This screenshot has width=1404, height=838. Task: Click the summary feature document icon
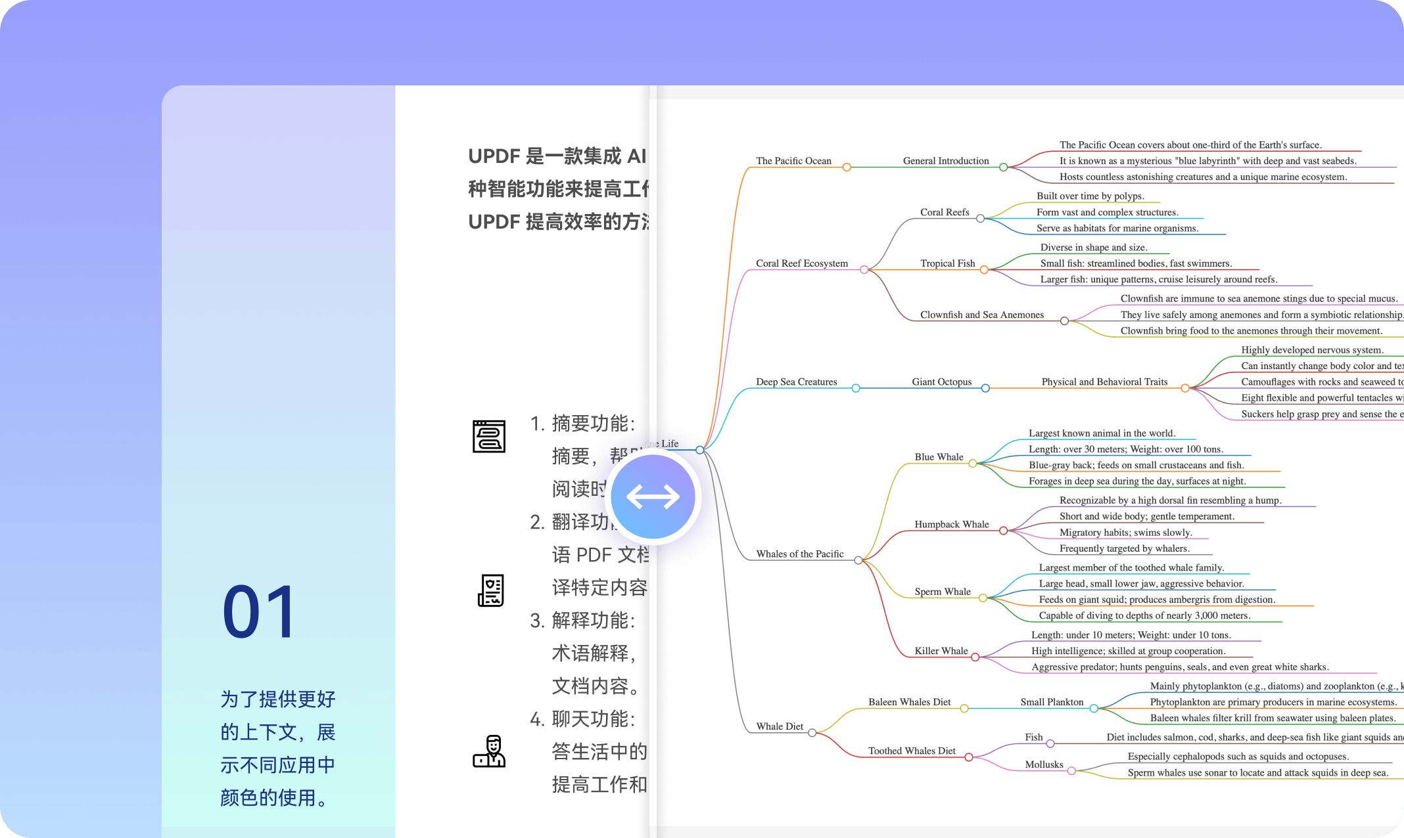coord(489,437)
